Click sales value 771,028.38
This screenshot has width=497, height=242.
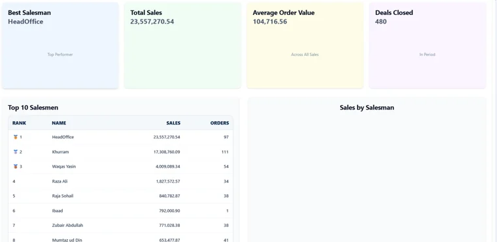tap(169, 225)
